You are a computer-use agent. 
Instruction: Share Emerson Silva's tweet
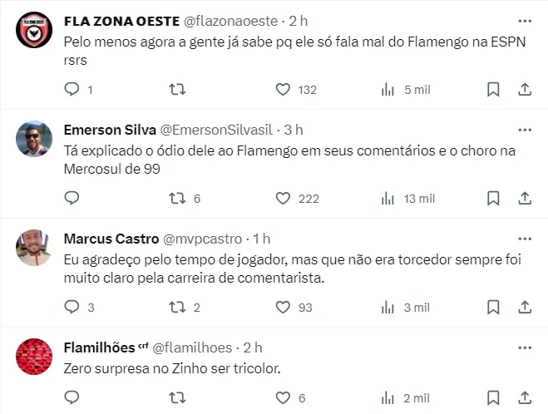pos(525,198)
